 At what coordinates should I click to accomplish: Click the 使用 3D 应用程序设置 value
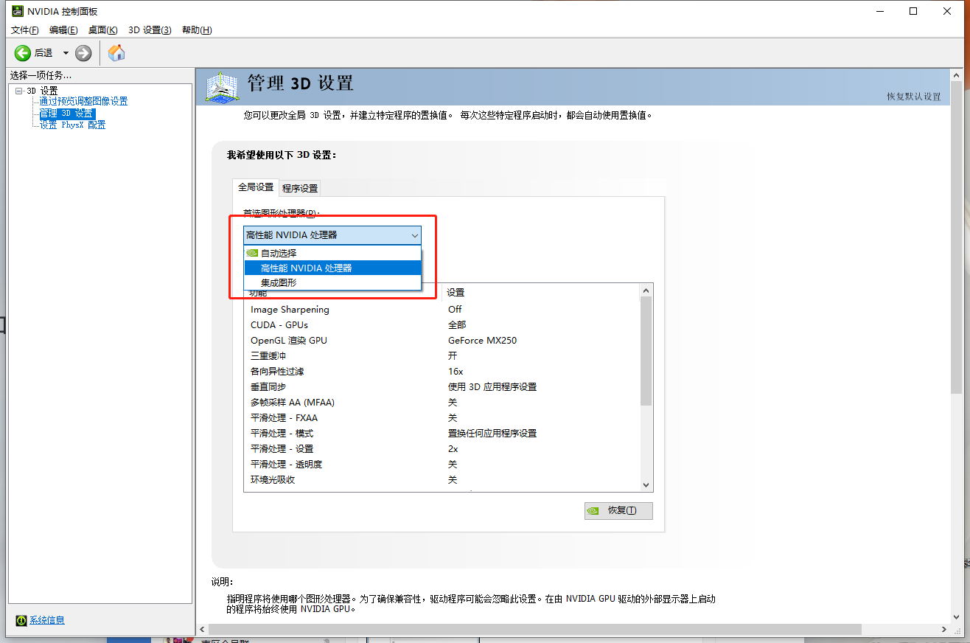click(492, 387)
